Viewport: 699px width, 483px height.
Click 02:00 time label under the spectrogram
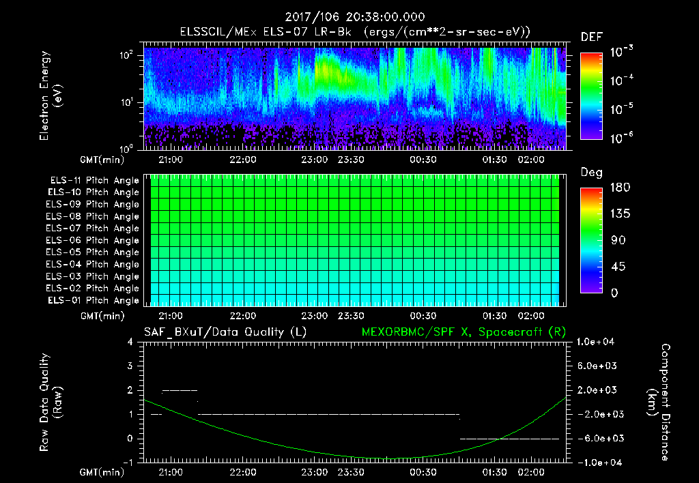pyautogui.click(x=531, y=160)
